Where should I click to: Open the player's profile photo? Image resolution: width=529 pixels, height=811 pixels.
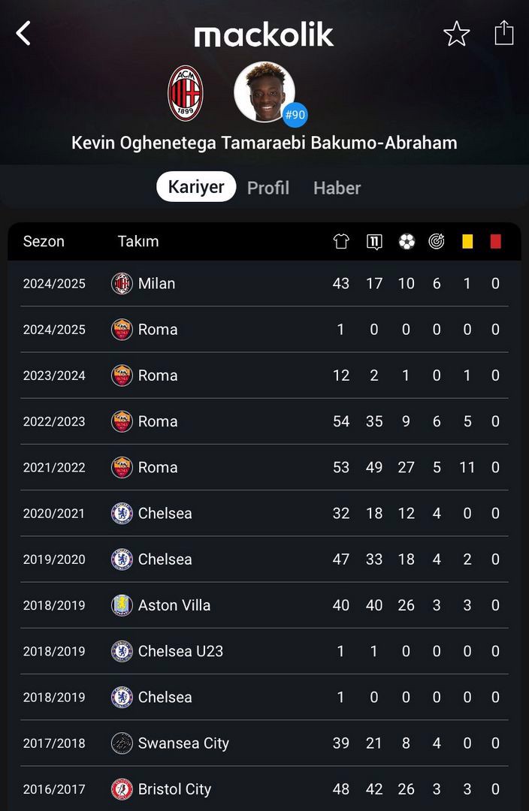point(264,92)
